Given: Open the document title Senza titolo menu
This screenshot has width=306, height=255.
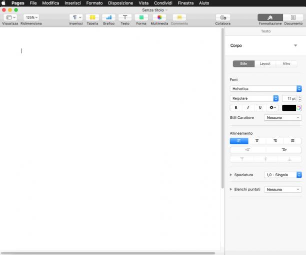Looking at the screenshot, I should 154,10.
